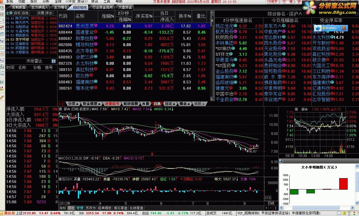Click the pencil drawing tool sidebar icon

pyautogui.click(x=2, y=97)
